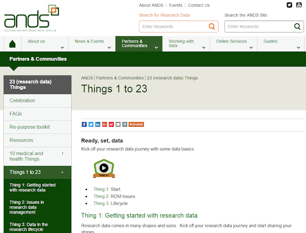Open FAQs in the sidebar
Viewport: 306px width, 233px height.
37,114
